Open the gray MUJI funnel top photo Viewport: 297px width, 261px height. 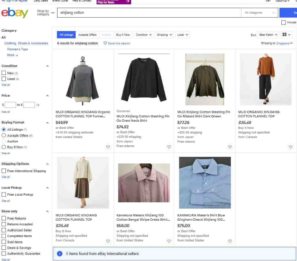(83, 80)
